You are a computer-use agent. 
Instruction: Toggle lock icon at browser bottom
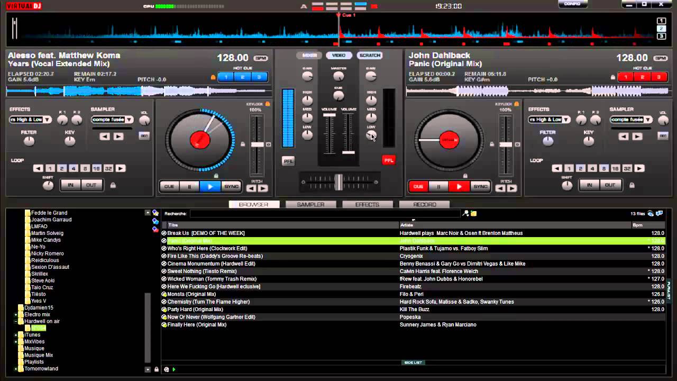[156, 369]
